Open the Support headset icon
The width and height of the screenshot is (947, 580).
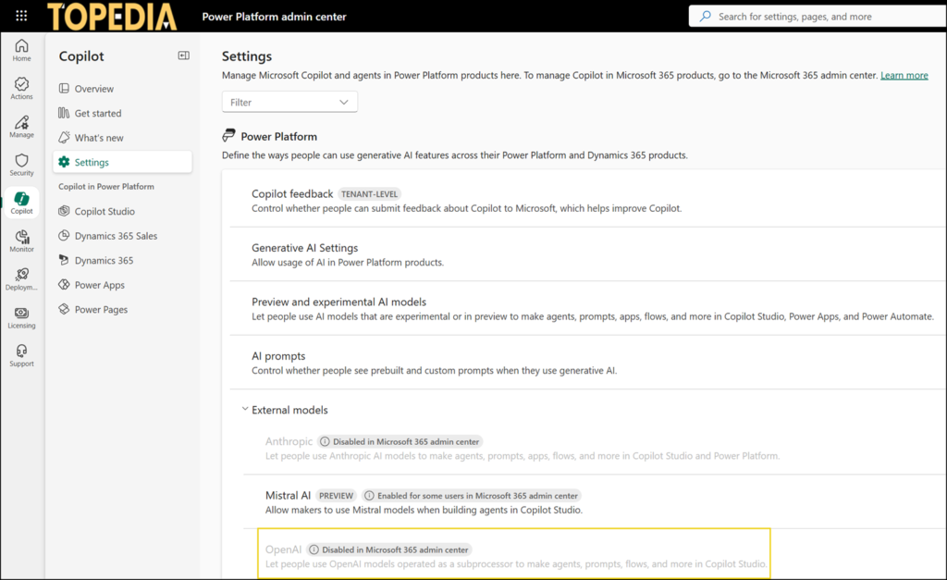click(x=22, y=351)
